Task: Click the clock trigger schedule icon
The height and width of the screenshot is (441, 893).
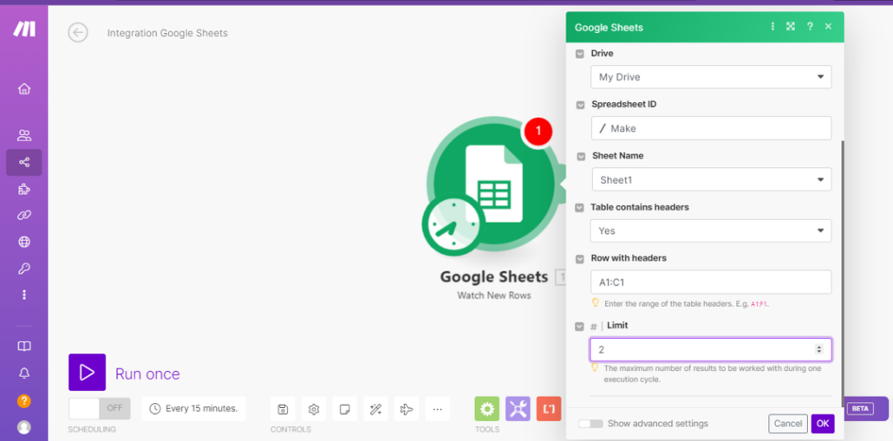Action: click(453, 224)
